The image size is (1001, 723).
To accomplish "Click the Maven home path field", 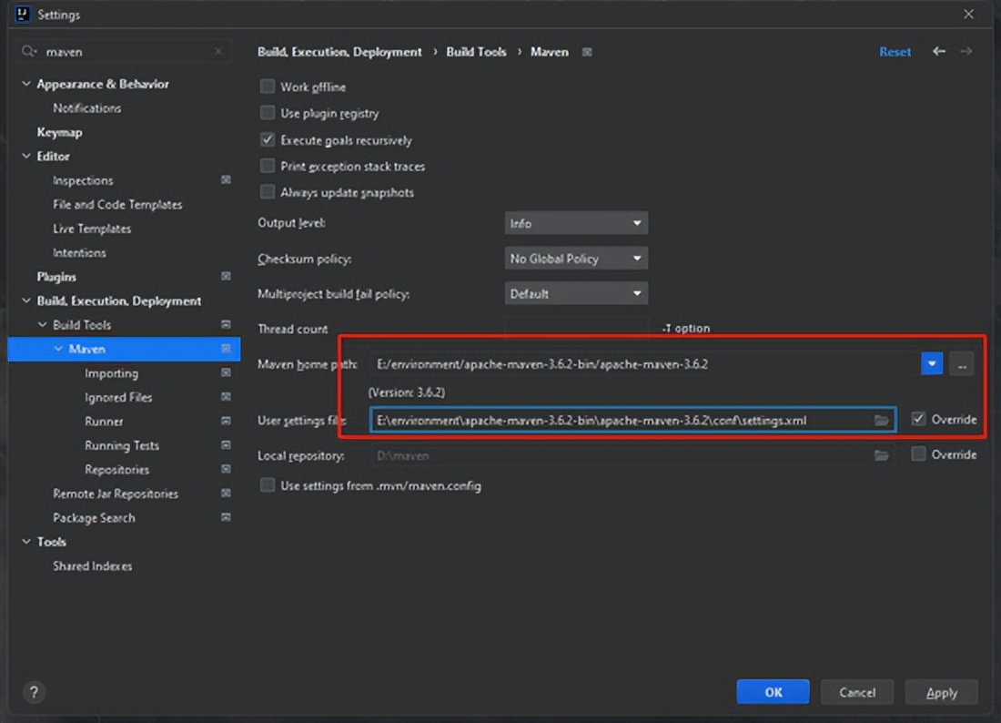I will point(645,363).
